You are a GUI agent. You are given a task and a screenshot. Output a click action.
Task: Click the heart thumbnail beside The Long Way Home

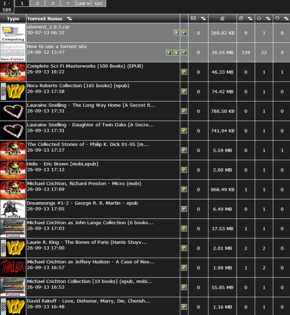pyautogui.click(x=13, y=111)
